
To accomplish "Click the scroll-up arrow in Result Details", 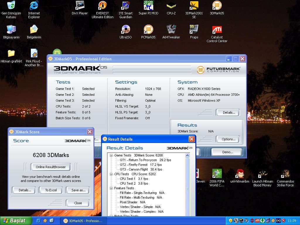I will [x=187, y=155].
